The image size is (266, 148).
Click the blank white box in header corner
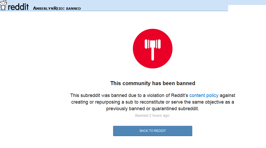coord(247,8)
